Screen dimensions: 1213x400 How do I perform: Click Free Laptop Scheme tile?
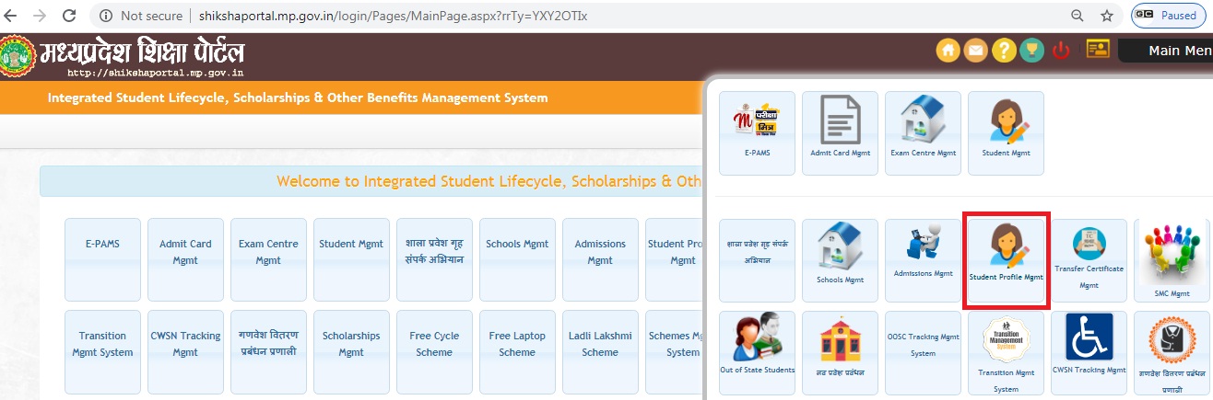(x=517, y=344)
